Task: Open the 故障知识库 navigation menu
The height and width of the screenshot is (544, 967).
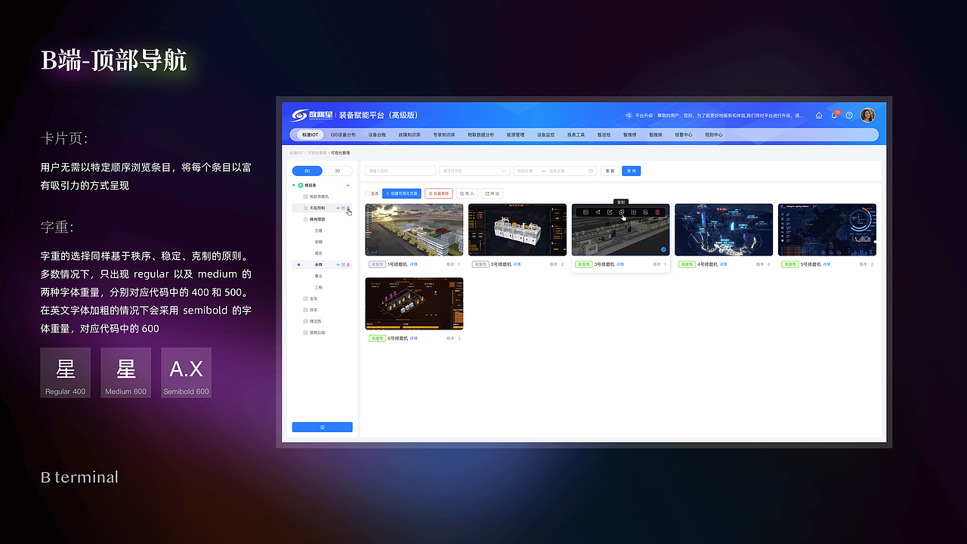Action: (x=409, y=134)
